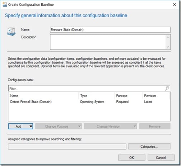Click the Latest revision cell
This screenshot has width=181, height=166.
click(148, 102)
